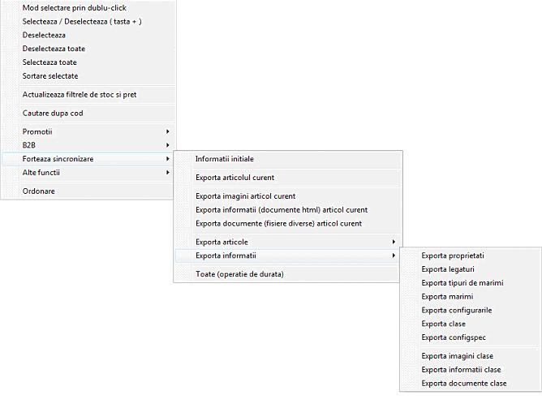Viewport: 542px width, 408px height.
Task: Choose 'Exporta imagini articol curent'
Action: pyautogui.click(x=245, y=196)
